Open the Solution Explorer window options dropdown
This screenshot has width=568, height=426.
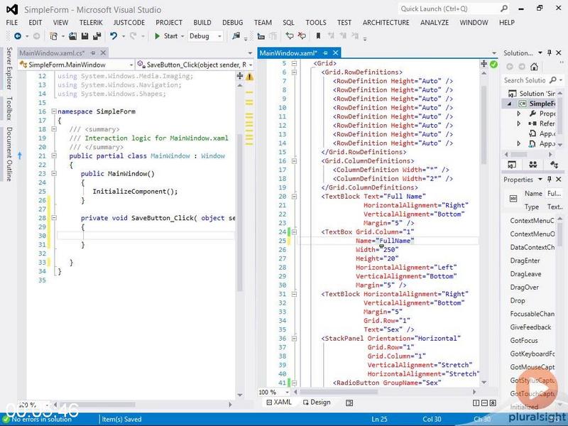pyautogui.click(x=540, y=53)
